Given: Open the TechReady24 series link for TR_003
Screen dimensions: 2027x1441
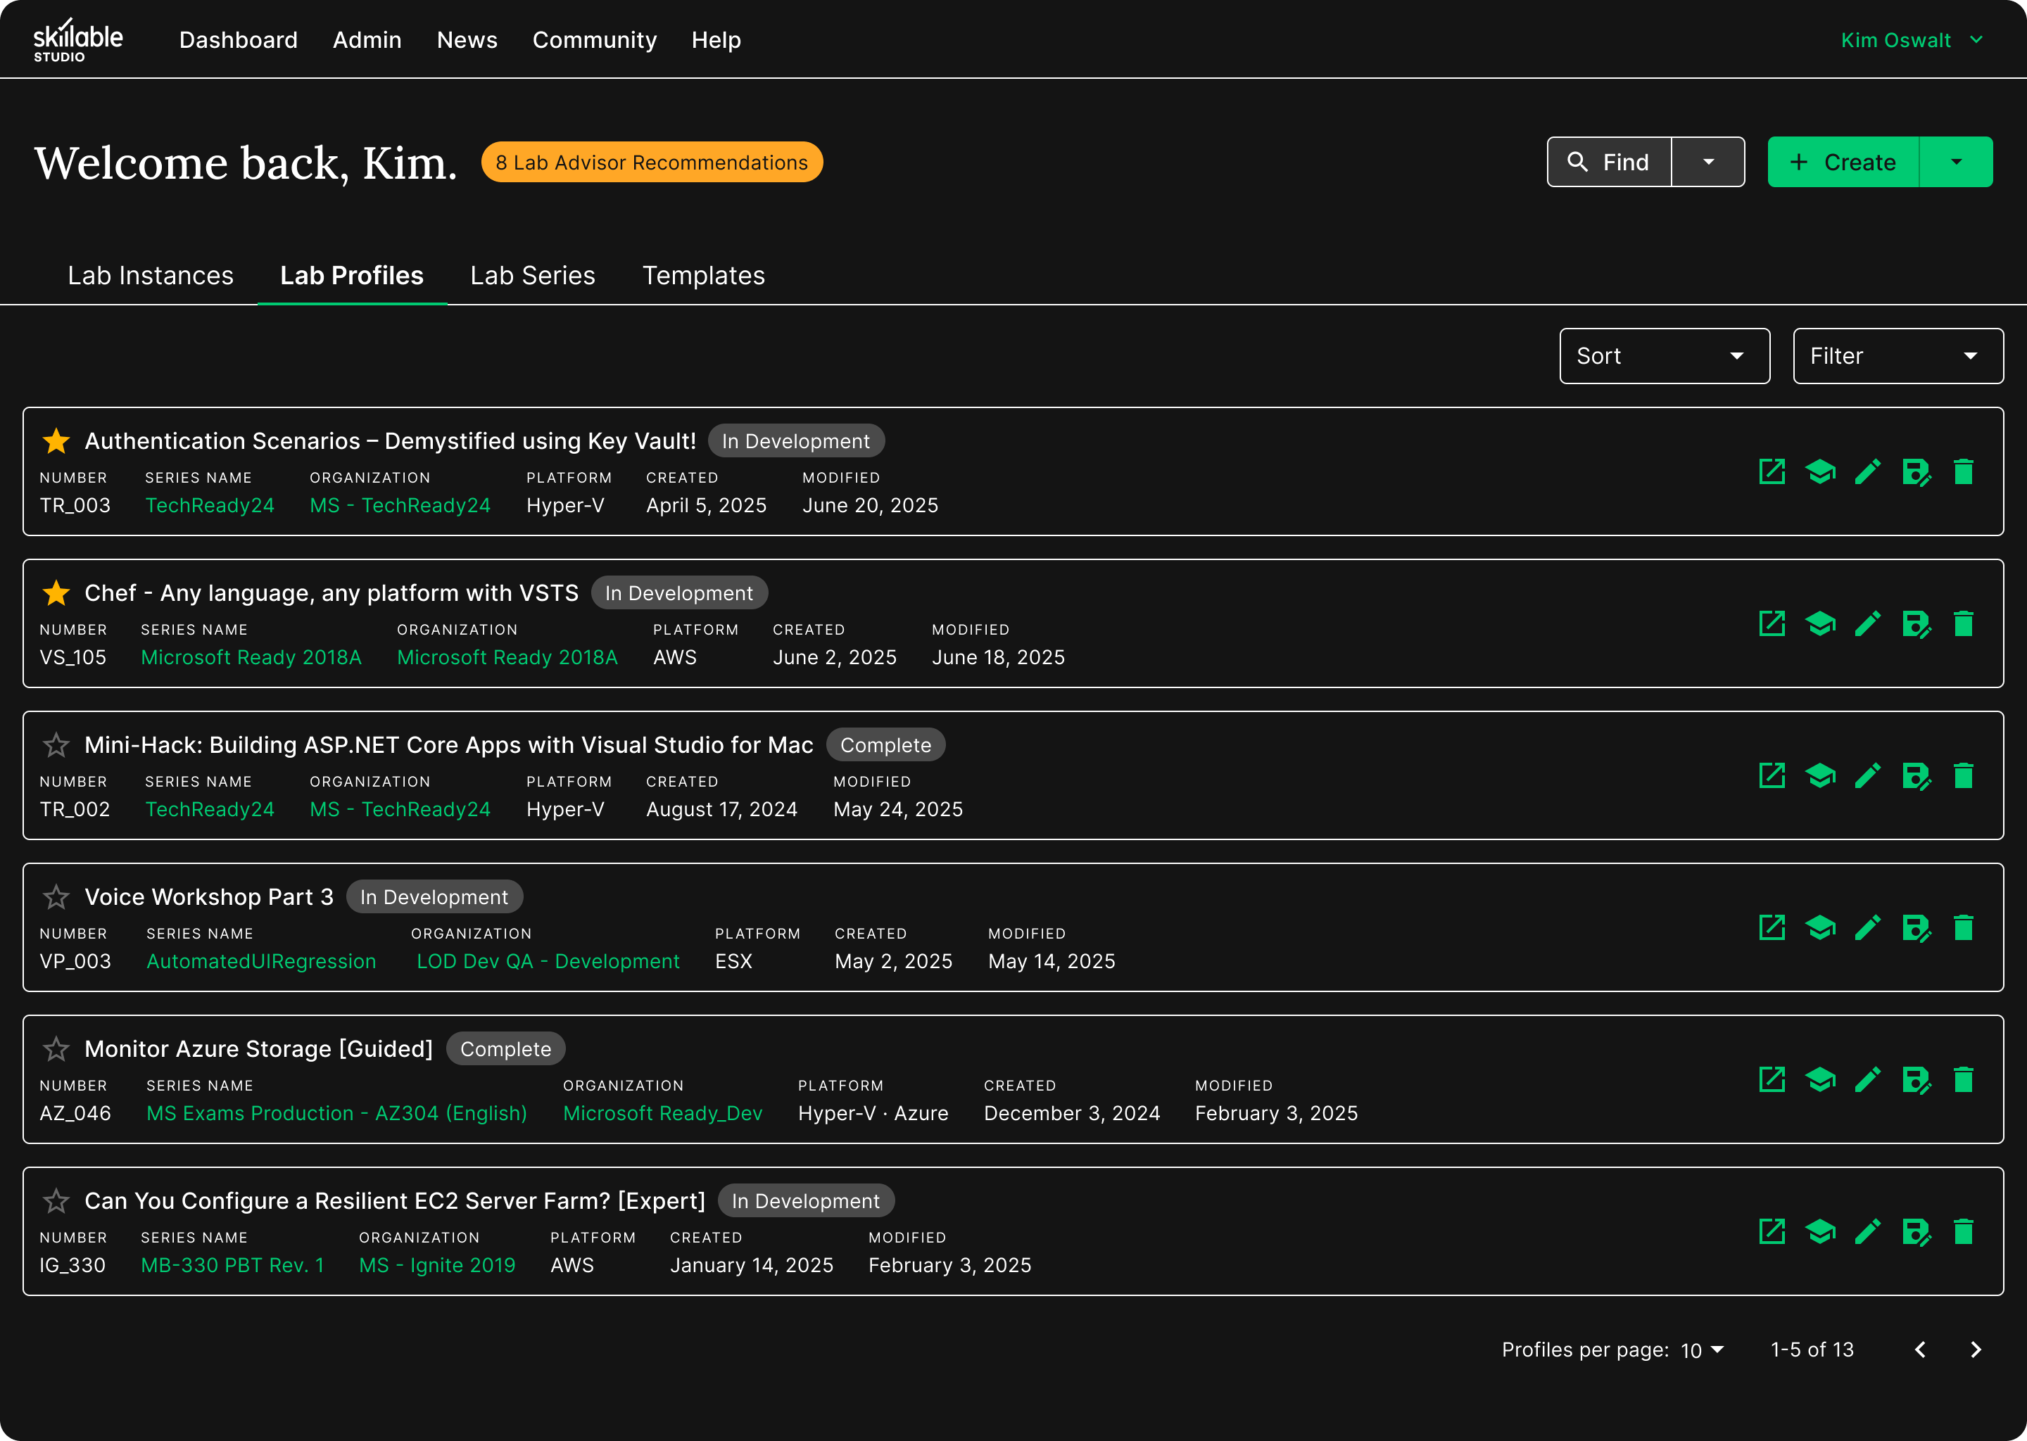Looking at the screenshot, I should click(210, 505).
